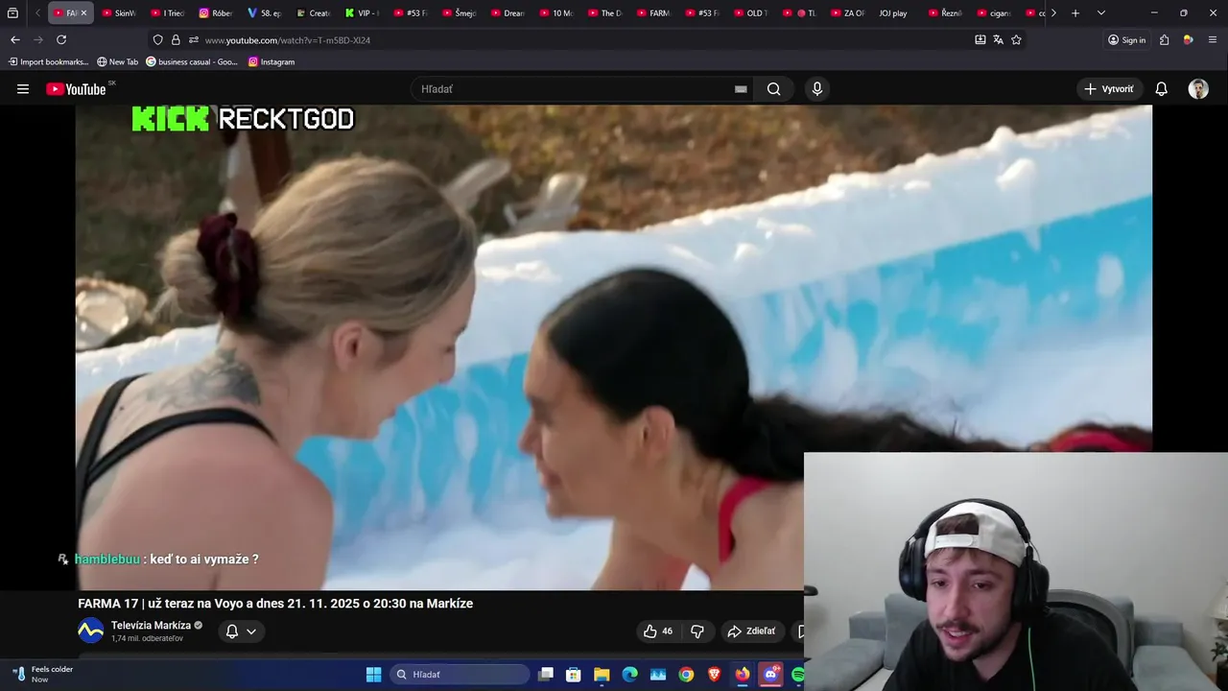This screenshot has height=691, width=1228.
Task: Switch to the Řezník tab
Action: (x=946, y=13)
